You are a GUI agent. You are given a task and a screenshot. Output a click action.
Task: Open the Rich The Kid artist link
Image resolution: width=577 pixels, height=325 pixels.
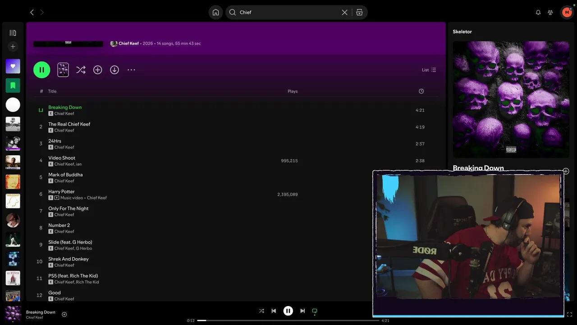tap(87, 282)
